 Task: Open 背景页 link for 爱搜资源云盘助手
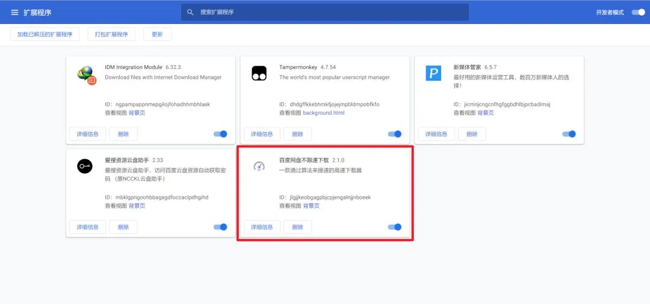(137, 206)
